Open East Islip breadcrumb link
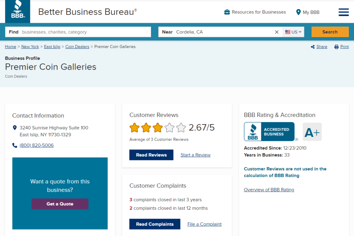354x236 pixels. [52, 47]
